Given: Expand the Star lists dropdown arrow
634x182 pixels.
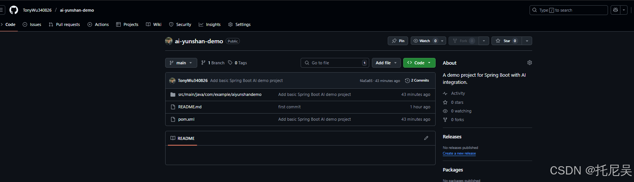Looking at the screenshot, I should (527, 41).
